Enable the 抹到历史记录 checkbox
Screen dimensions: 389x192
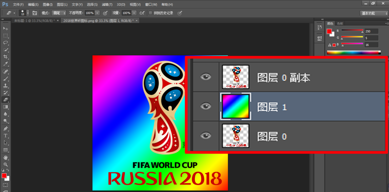coord(150,13)
